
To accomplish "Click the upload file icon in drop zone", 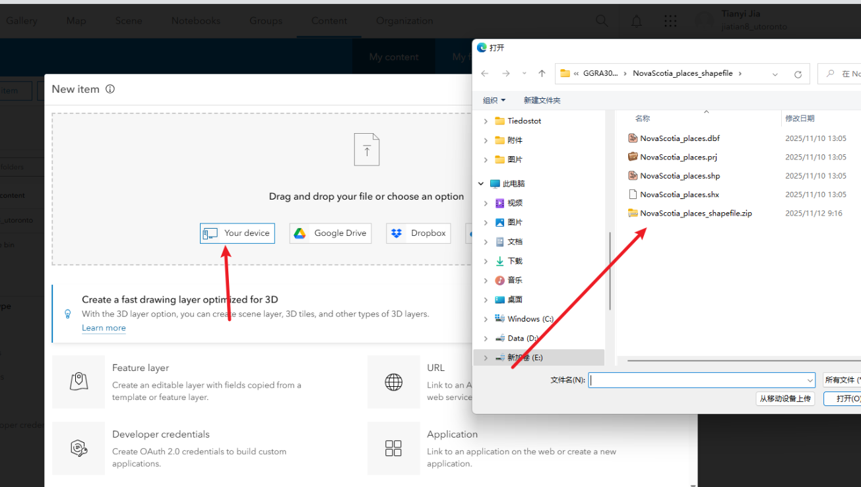I will pos(367,150).
